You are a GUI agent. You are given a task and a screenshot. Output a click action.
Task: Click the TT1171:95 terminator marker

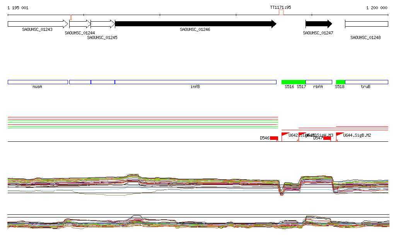(x=281, y=12)
